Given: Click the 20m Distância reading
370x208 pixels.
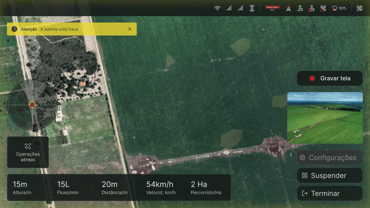Looking at the screenshot, I should coord(114,187).
